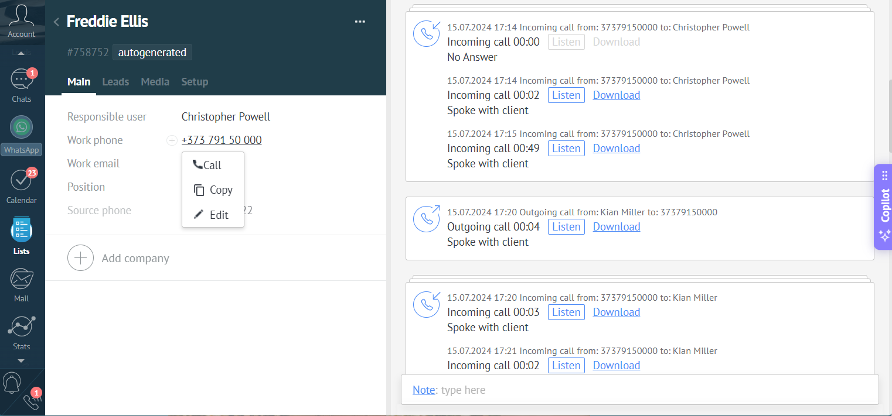Open the WhatsApp sidebar icon
Screen dimensions: 892x416
click(x=21, y=129)
